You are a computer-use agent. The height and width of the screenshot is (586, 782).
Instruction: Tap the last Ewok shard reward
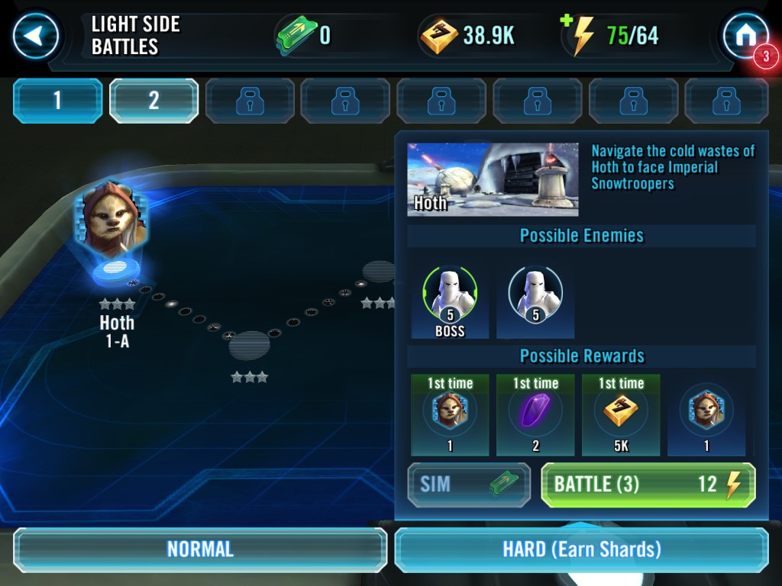706,414
